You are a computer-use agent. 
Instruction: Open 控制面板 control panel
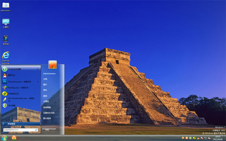tap(47, 107)
